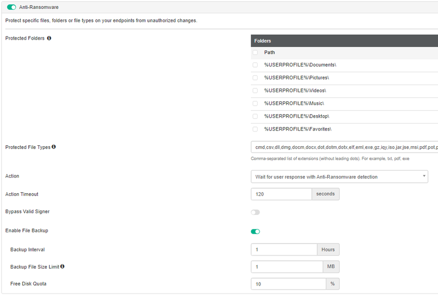438x296 pixels.
Task: Tick the Favorites folder checkbox
Action: (x=255, y=129)
